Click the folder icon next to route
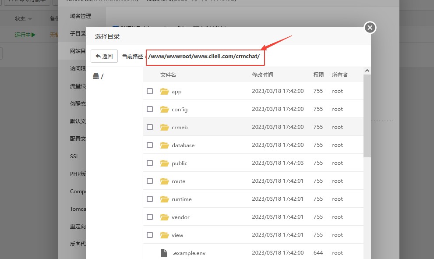434x259 pixels. click(x=164, y=181)
